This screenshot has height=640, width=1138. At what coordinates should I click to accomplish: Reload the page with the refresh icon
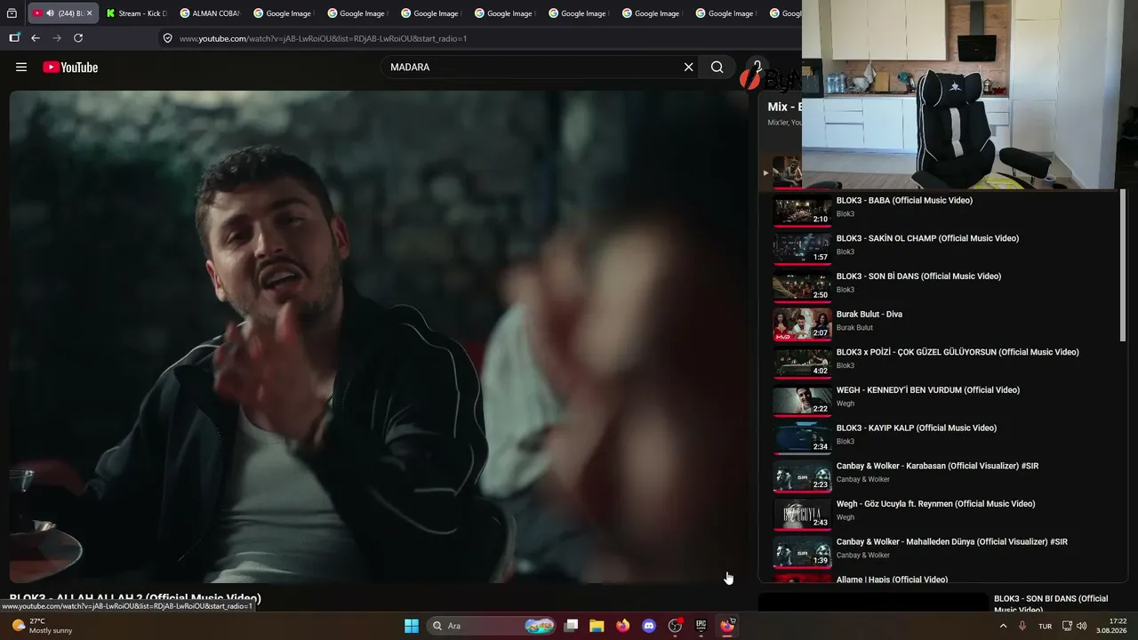[x=78, y=38]
